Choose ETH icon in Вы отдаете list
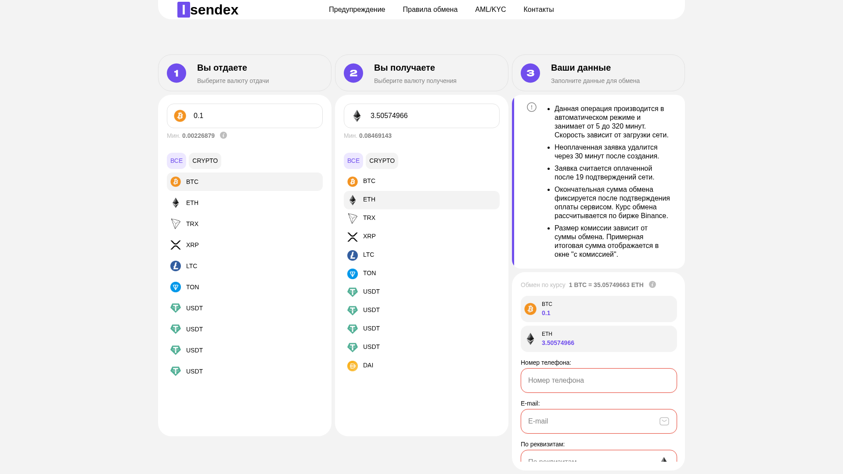This screenshot has height=474, width=843. [x=176, y=203]
